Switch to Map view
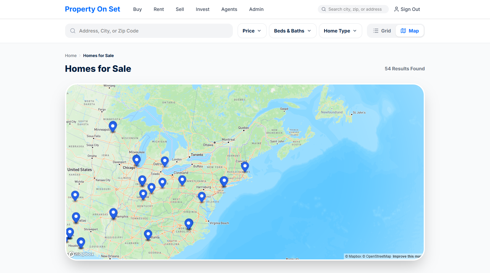 point(410,31)
